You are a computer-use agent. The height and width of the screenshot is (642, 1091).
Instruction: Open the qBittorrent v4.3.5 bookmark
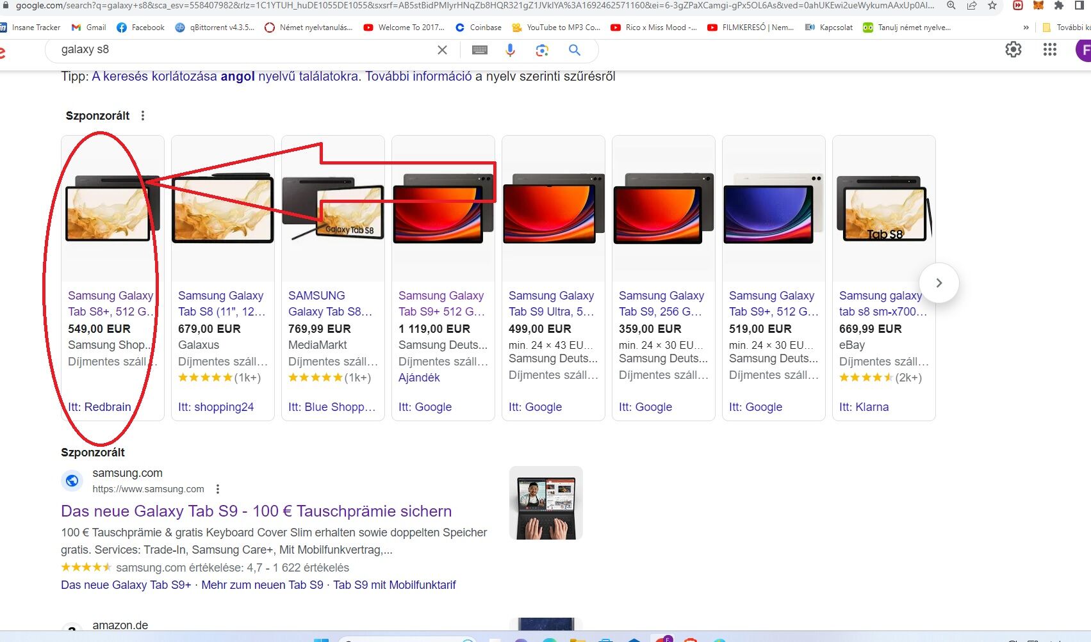[x=215, y=28]
